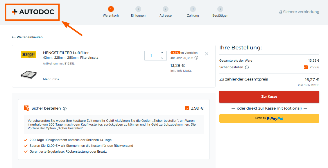Open the air filter product thumbnail
Viewport: 328px width, 168px height.
coord(28,75)
